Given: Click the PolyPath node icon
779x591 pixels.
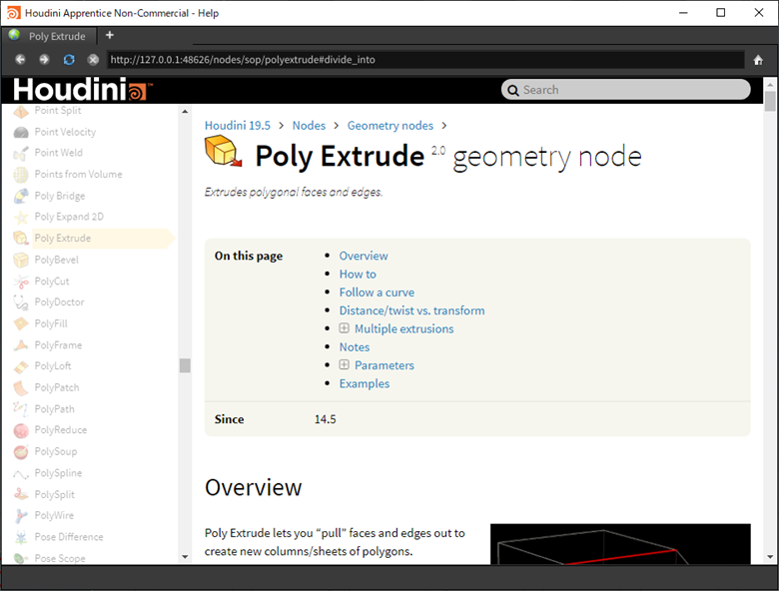Looking at the screenshot, I should [21, 409].
